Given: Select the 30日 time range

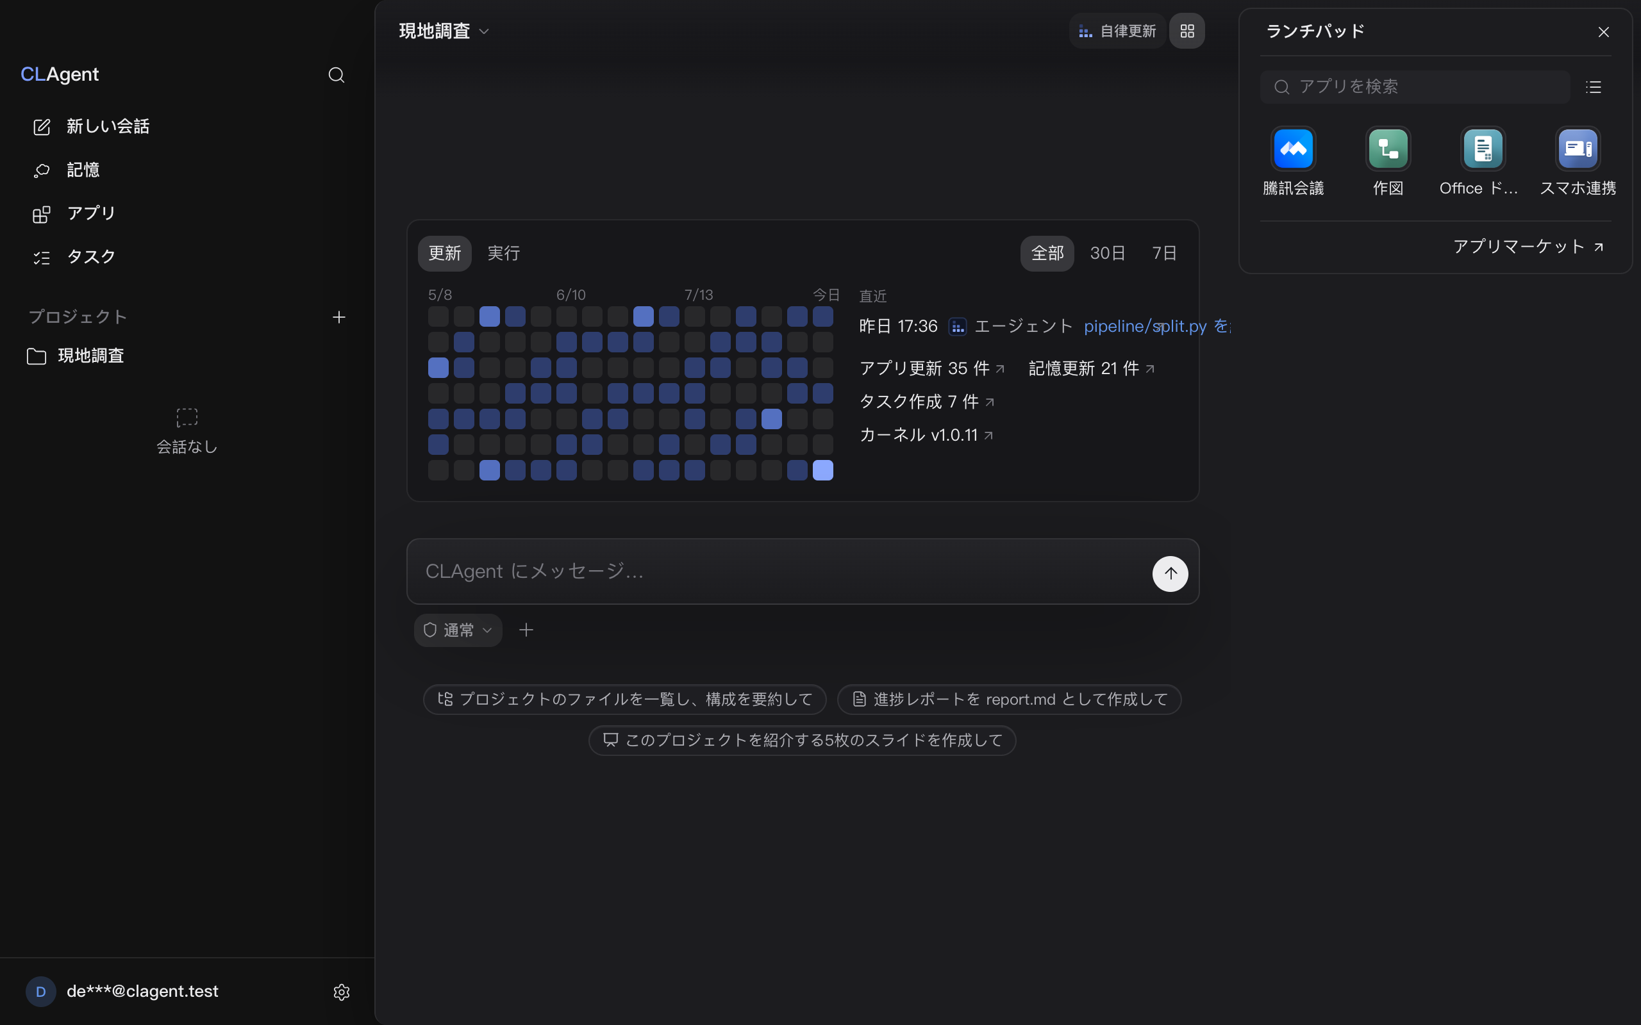Looking at the screenshot, I should click(x=1108, y=254).
